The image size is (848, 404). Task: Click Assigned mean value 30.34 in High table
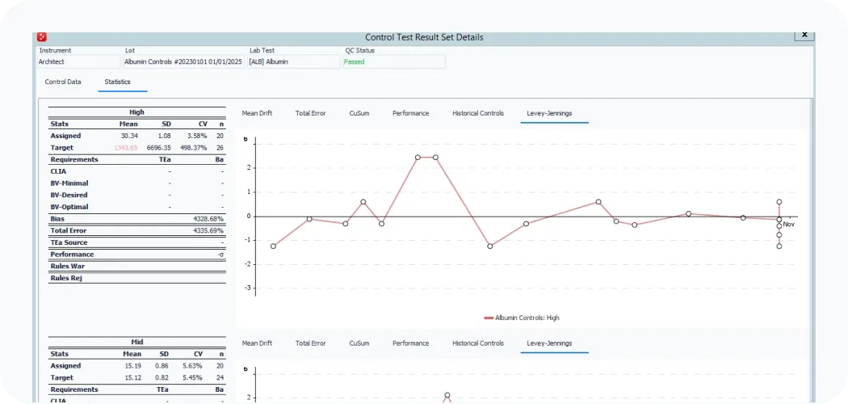point(129,136)
